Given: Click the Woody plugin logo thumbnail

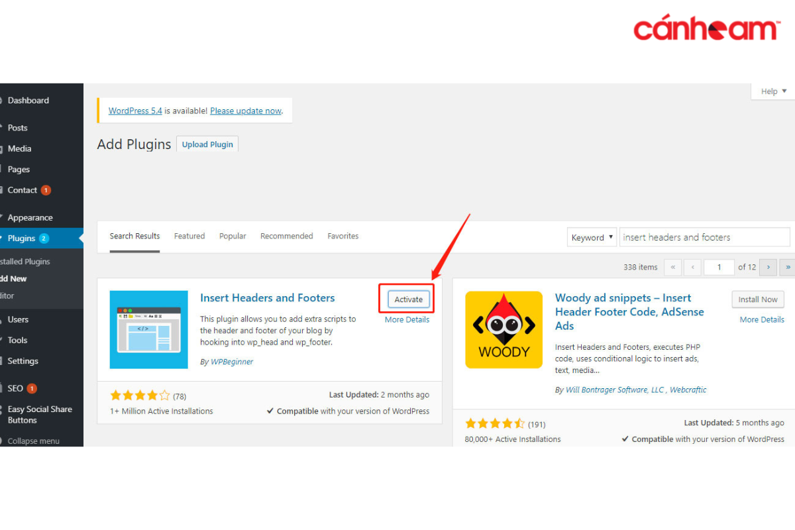Looking at the screenshot, I should [504, 329].
